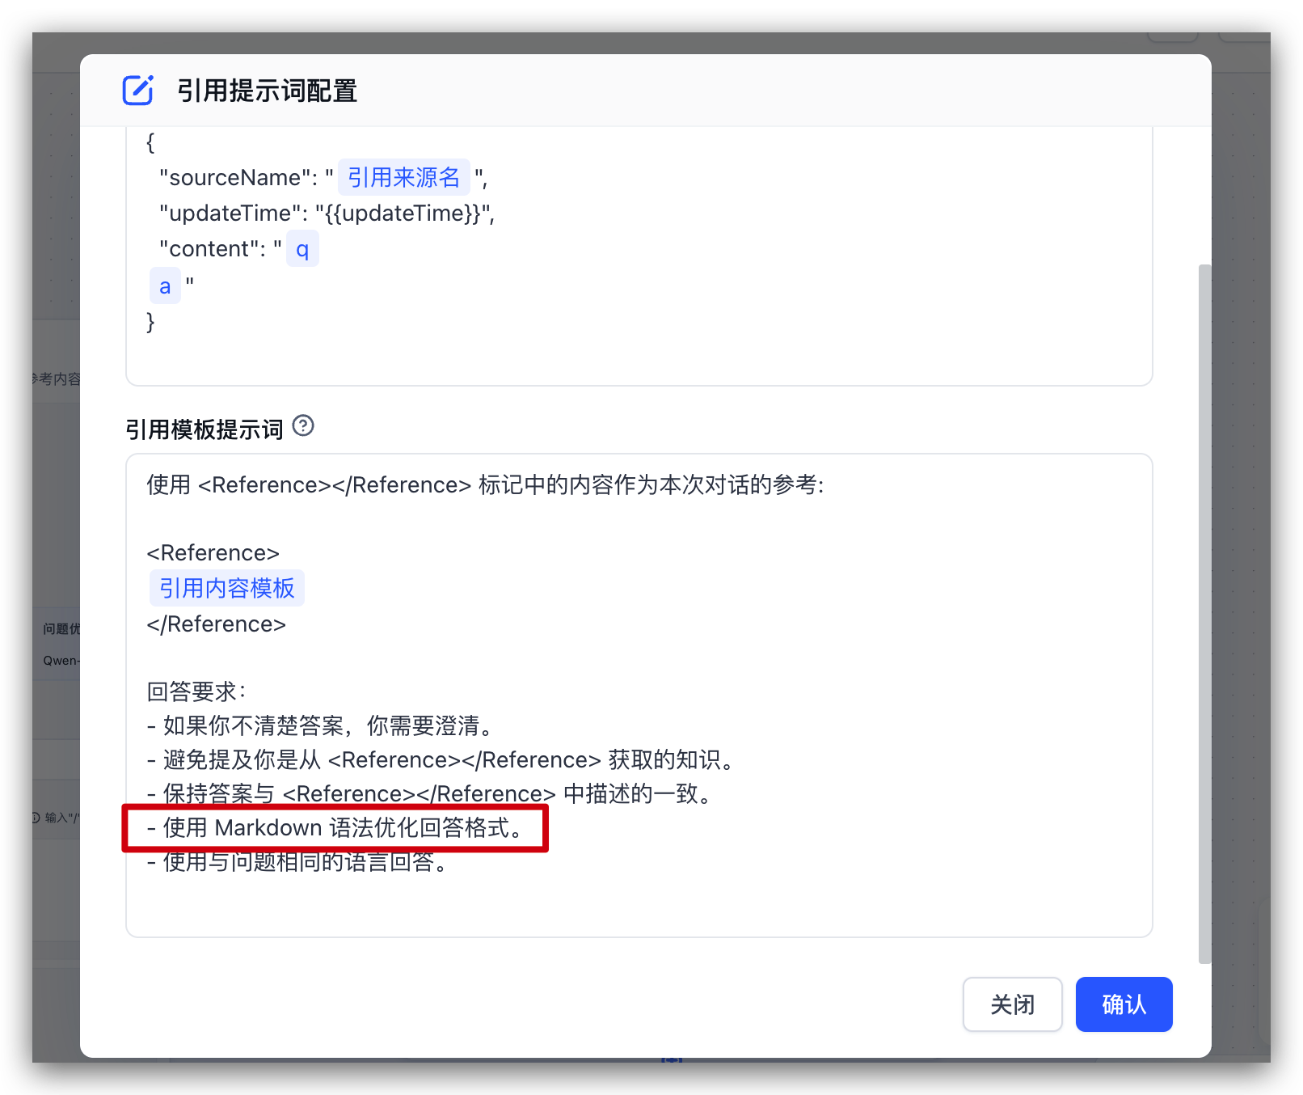Screen dimensions: 1303x1095
Task: Click the "sourceName" key text
Action: (x=234, y=178)
